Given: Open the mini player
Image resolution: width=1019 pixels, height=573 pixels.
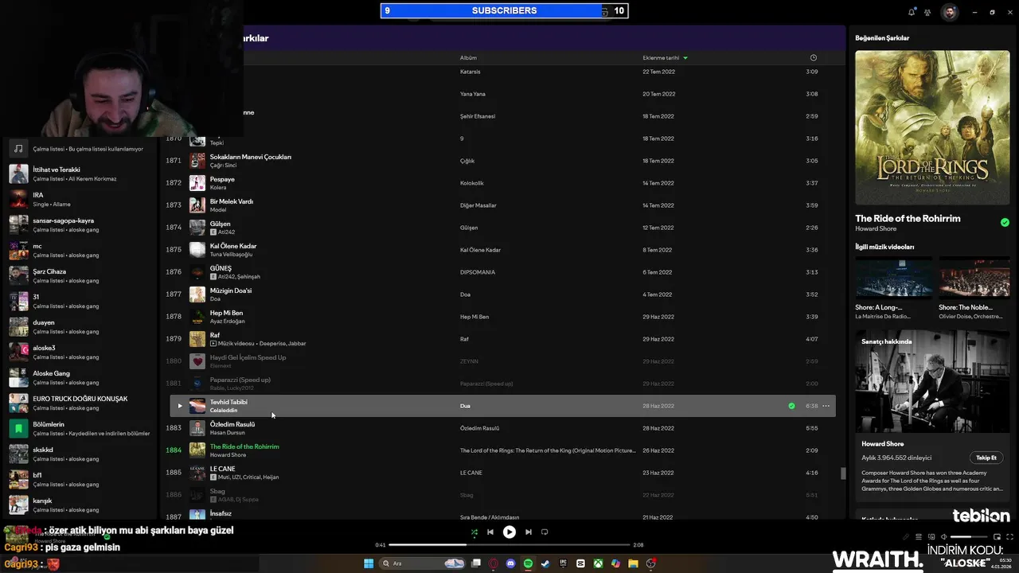Looking at the screenshot, I should (997, 537).
